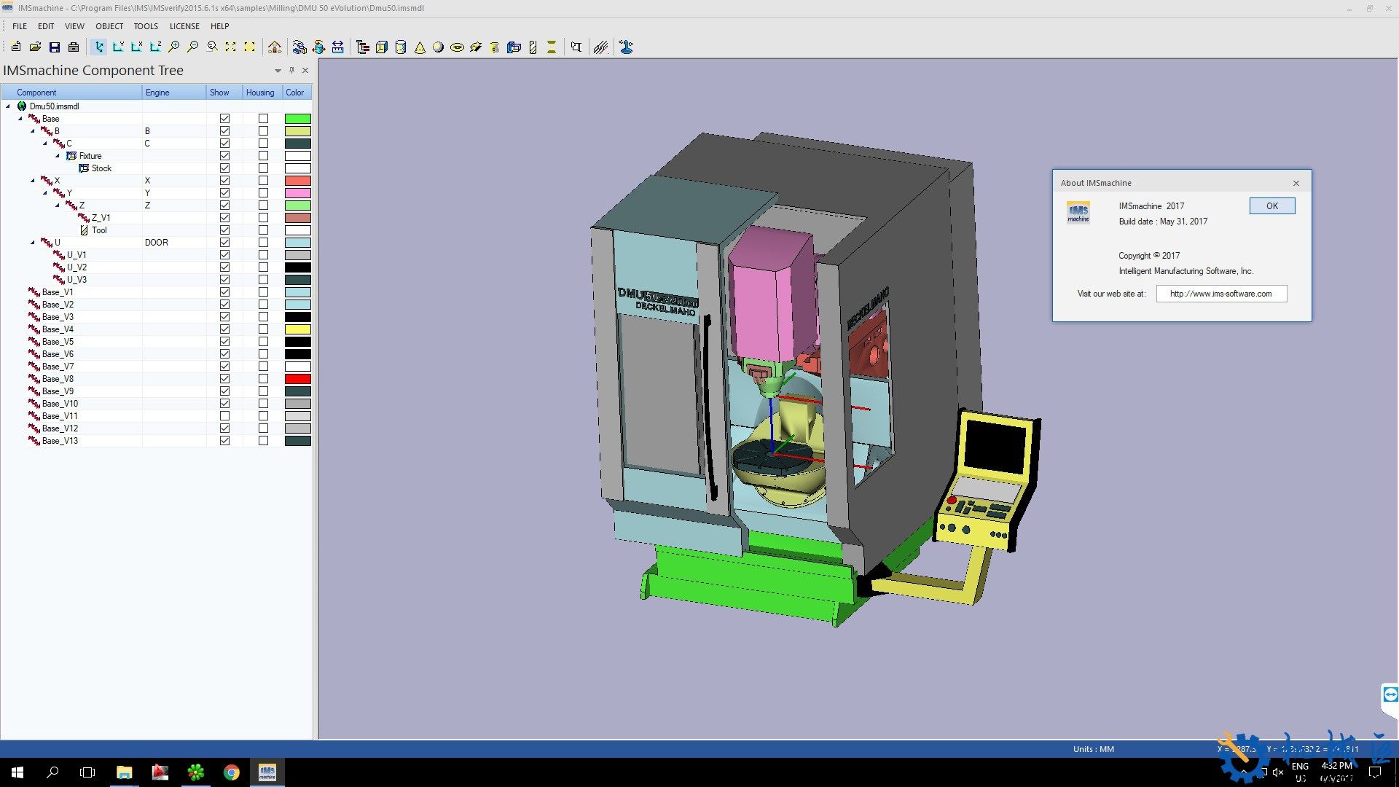Click the measure distance ruler icon
This screenshot has width=1399, height=787.
click(337, 47)
